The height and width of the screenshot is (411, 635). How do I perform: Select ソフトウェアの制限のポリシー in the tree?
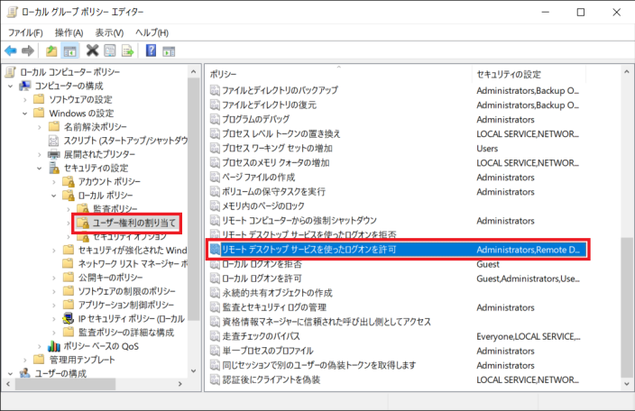click(127, 291)
